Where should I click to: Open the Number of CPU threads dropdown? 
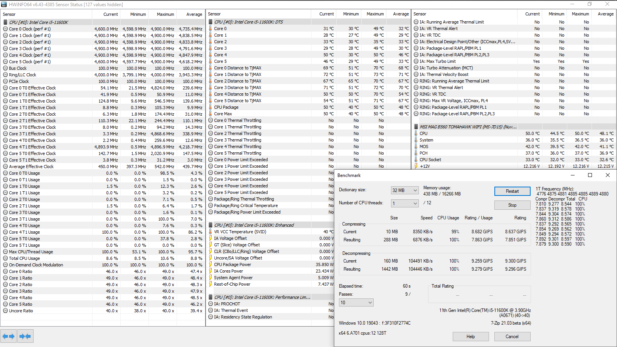405,203
